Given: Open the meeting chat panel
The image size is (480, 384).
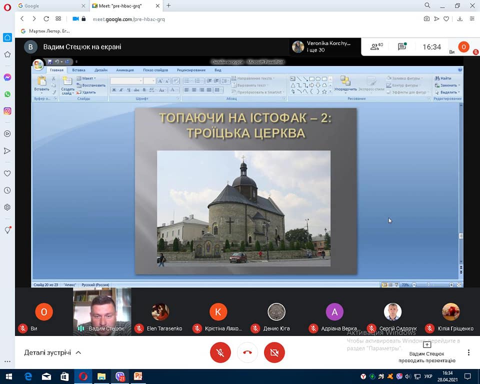Looking at the screenshot, I should click(x=402, y=47).
